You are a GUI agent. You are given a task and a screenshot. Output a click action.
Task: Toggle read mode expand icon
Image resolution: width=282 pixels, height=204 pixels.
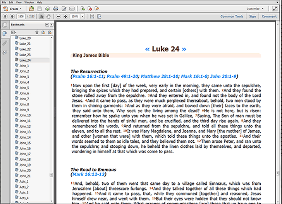click(x=275, y=8)
